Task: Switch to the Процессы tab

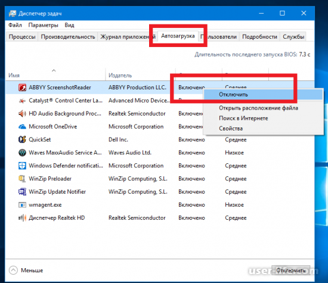Action: click(x=22, y=37)
